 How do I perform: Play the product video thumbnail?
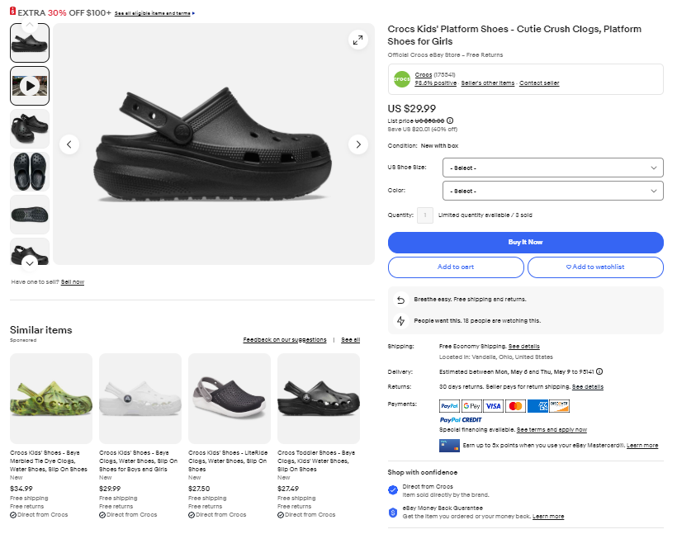[x=30, y=86]
